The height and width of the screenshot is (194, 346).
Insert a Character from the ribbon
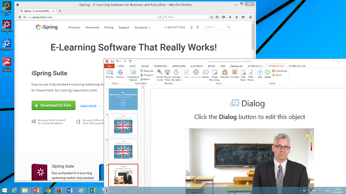click(225, 74)
